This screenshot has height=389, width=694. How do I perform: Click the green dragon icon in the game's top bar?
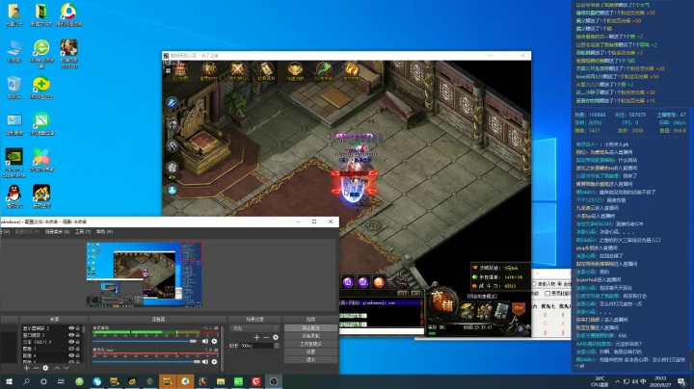tap(324, 70)
